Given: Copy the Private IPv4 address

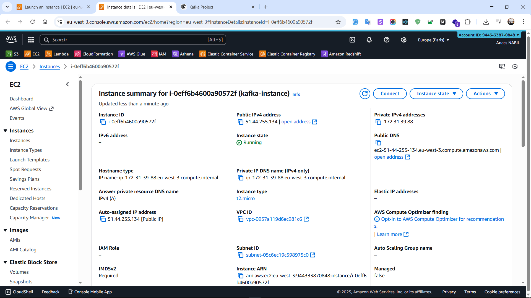Looking at the screenshot, I should 378,122.
